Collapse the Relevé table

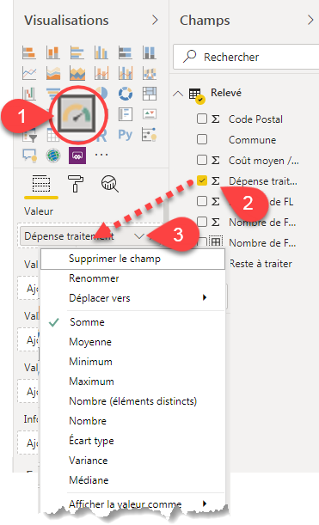tap(178, 94)
